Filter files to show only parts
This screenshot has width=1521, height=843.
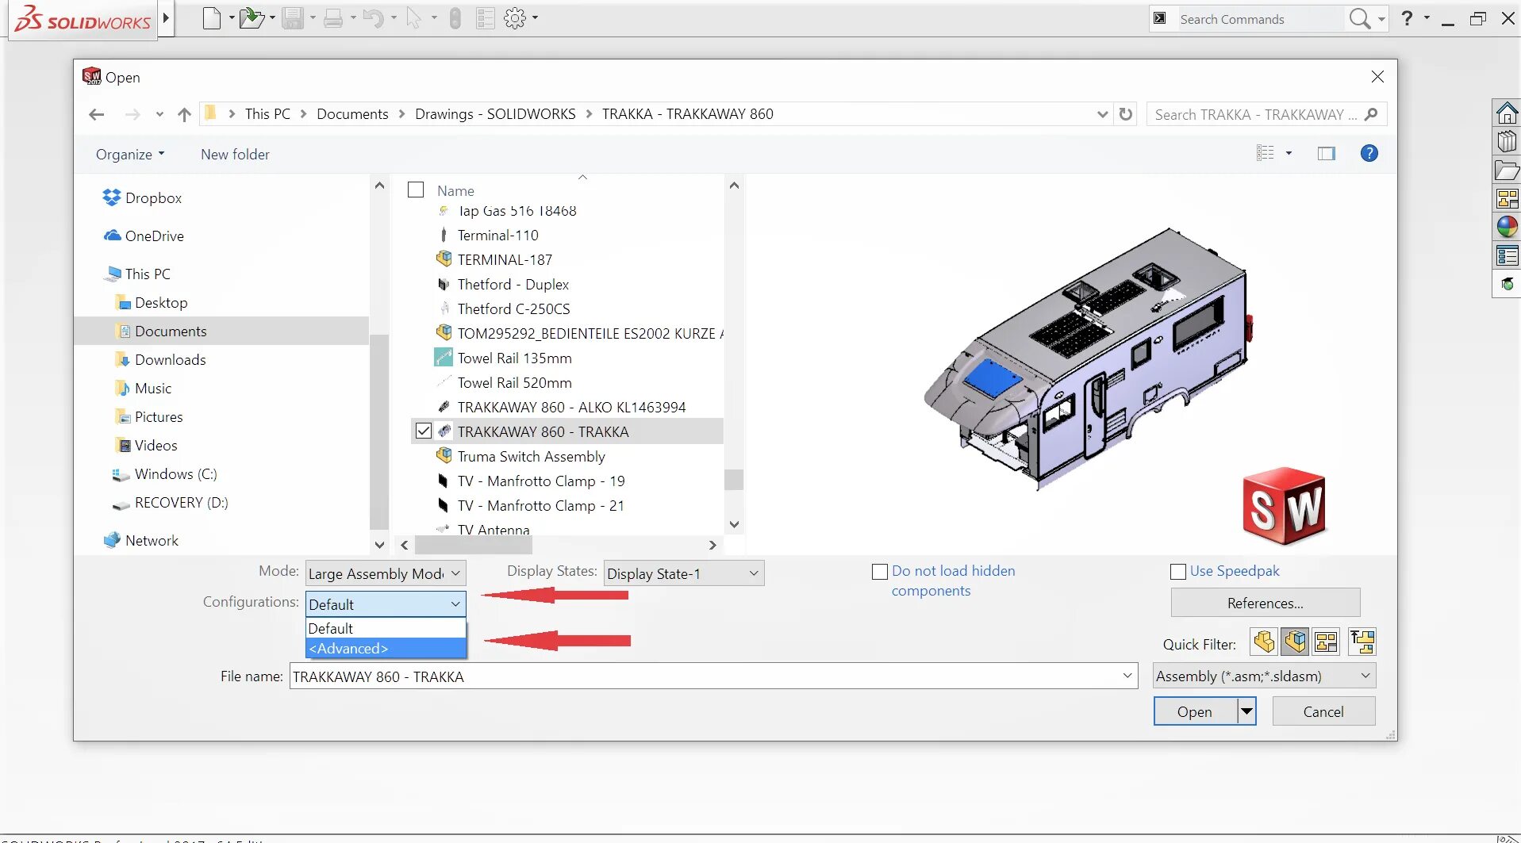click(x=1264, y=642)
